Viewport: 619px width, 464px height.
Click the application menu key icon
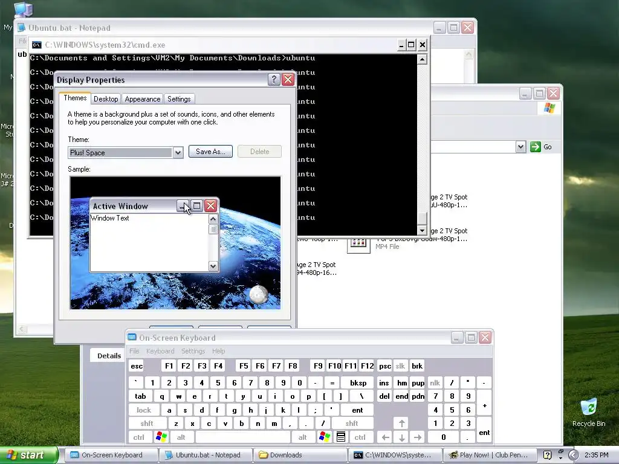pos(341,437)
